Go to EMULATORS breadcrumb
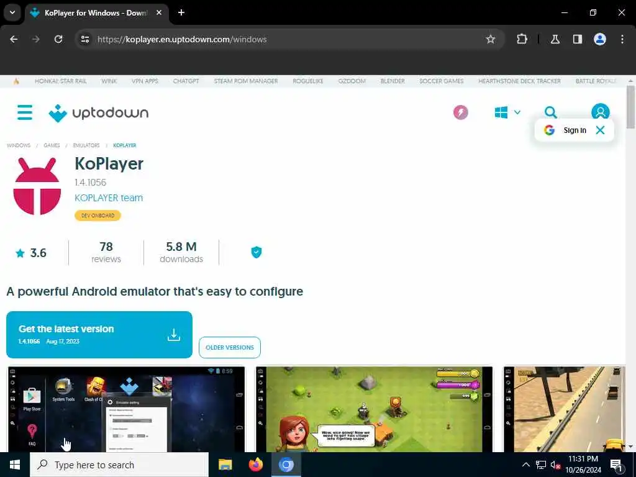Screen dimensions: 636x477 point(86,145)
